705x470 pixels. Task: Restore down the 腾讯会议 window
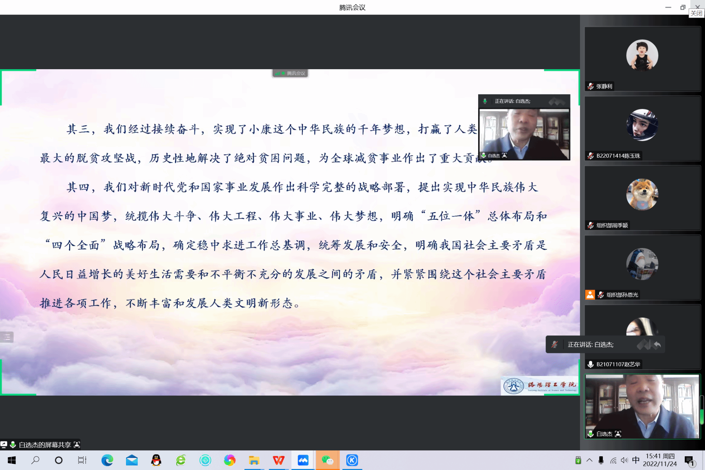tap(683, 7)
